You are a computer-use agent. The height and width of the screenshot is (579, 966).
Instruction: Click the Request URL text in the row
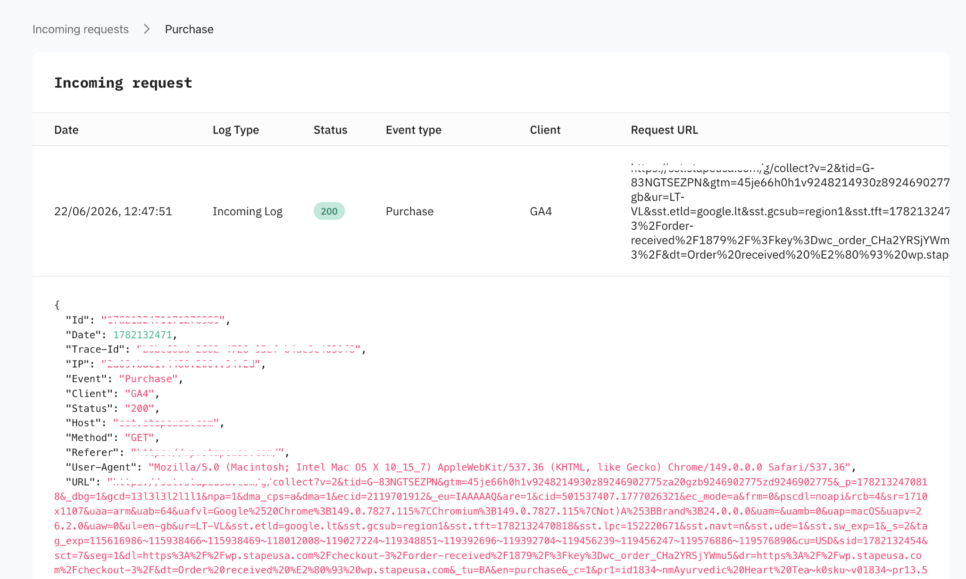[x=790, y=211]
